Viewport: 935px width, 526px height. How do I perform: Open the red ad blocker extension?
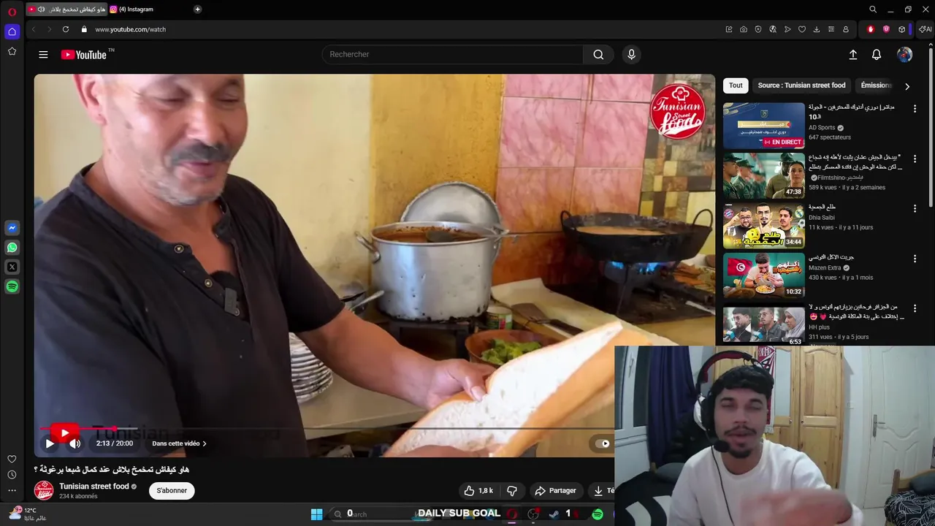point(871,29)
